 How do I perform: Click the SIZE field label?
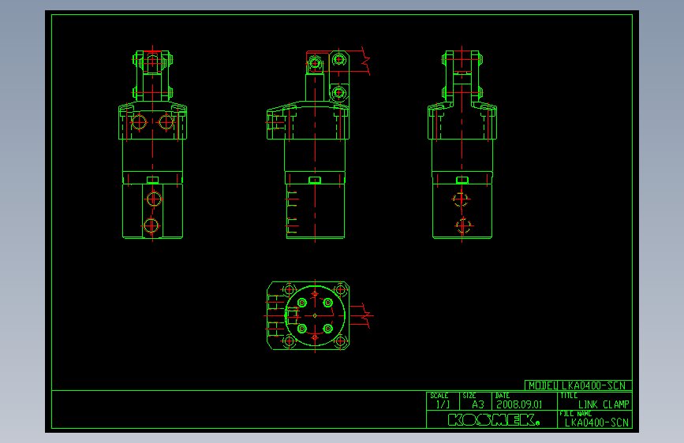point(469,396)
